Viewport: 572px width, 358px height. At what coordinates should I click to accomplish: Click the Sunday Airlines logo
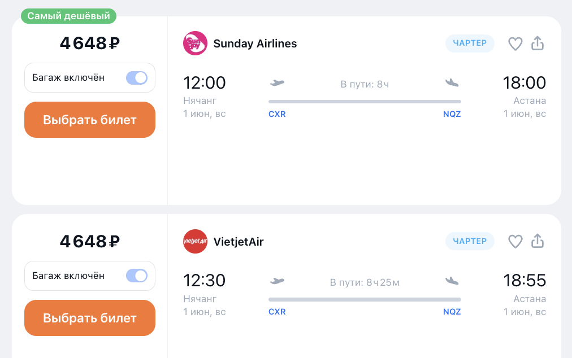(x=195, y=43)
